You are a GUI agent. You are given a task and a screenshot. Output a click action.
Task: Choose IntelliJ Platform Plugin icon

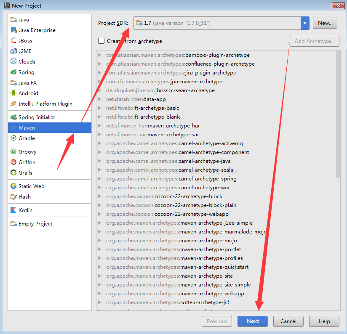coord(13,103)
